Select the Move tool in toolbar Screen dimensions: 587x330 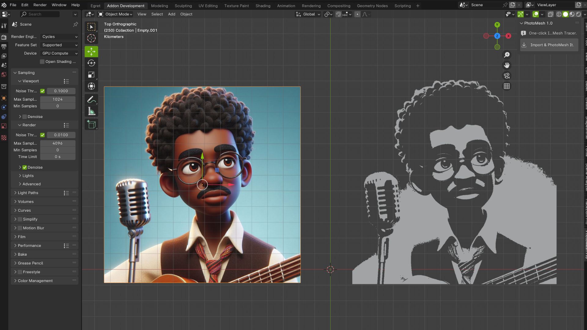(91, 52)
